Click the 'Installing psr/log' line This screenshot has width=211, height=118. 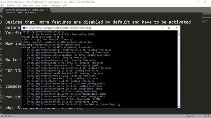click(x=55, y=58)
